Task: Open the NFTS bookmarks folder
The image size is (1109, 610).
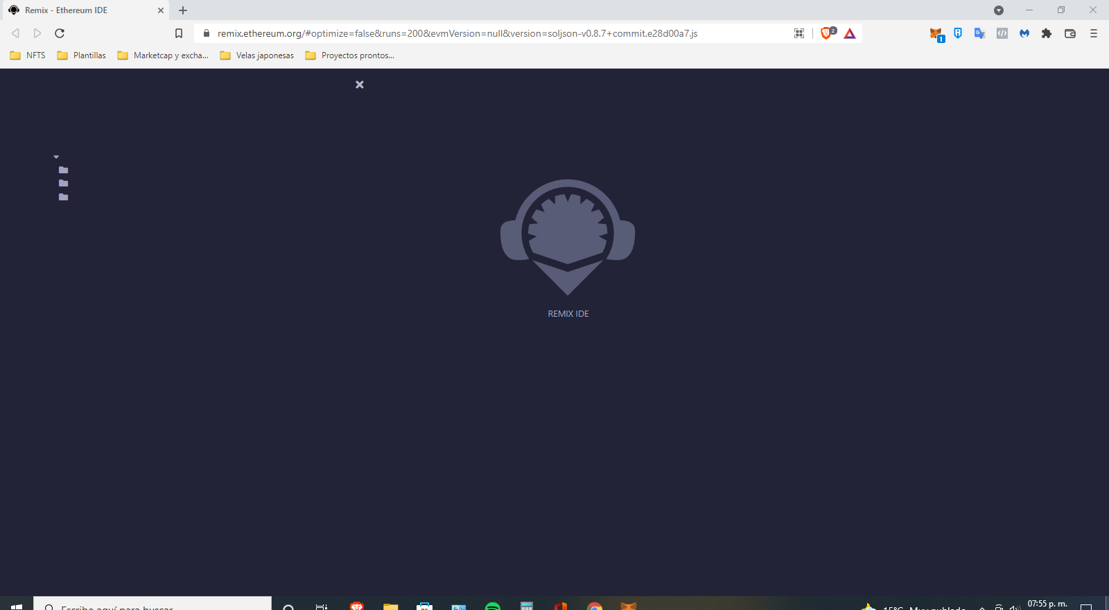Action: click(x=28, y=55)
